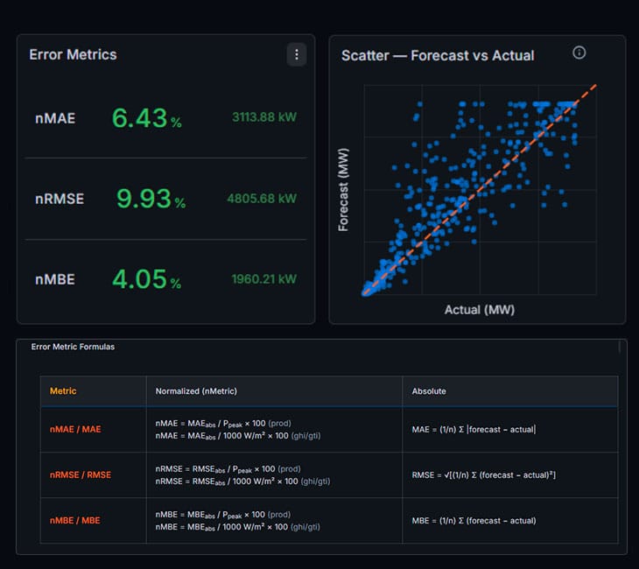639x569 pixels.
Task: Click the Scatter — Forecast vs Actual title
Action: coord(438,55)
